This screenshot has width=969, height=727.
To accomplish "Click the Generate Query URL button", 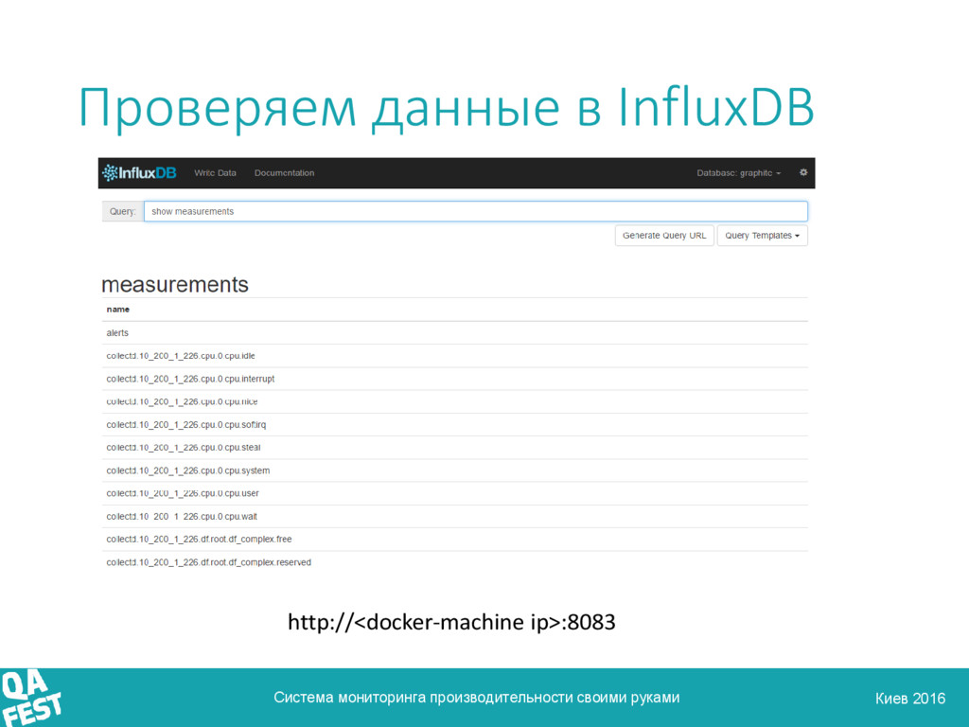I will 664,236.
